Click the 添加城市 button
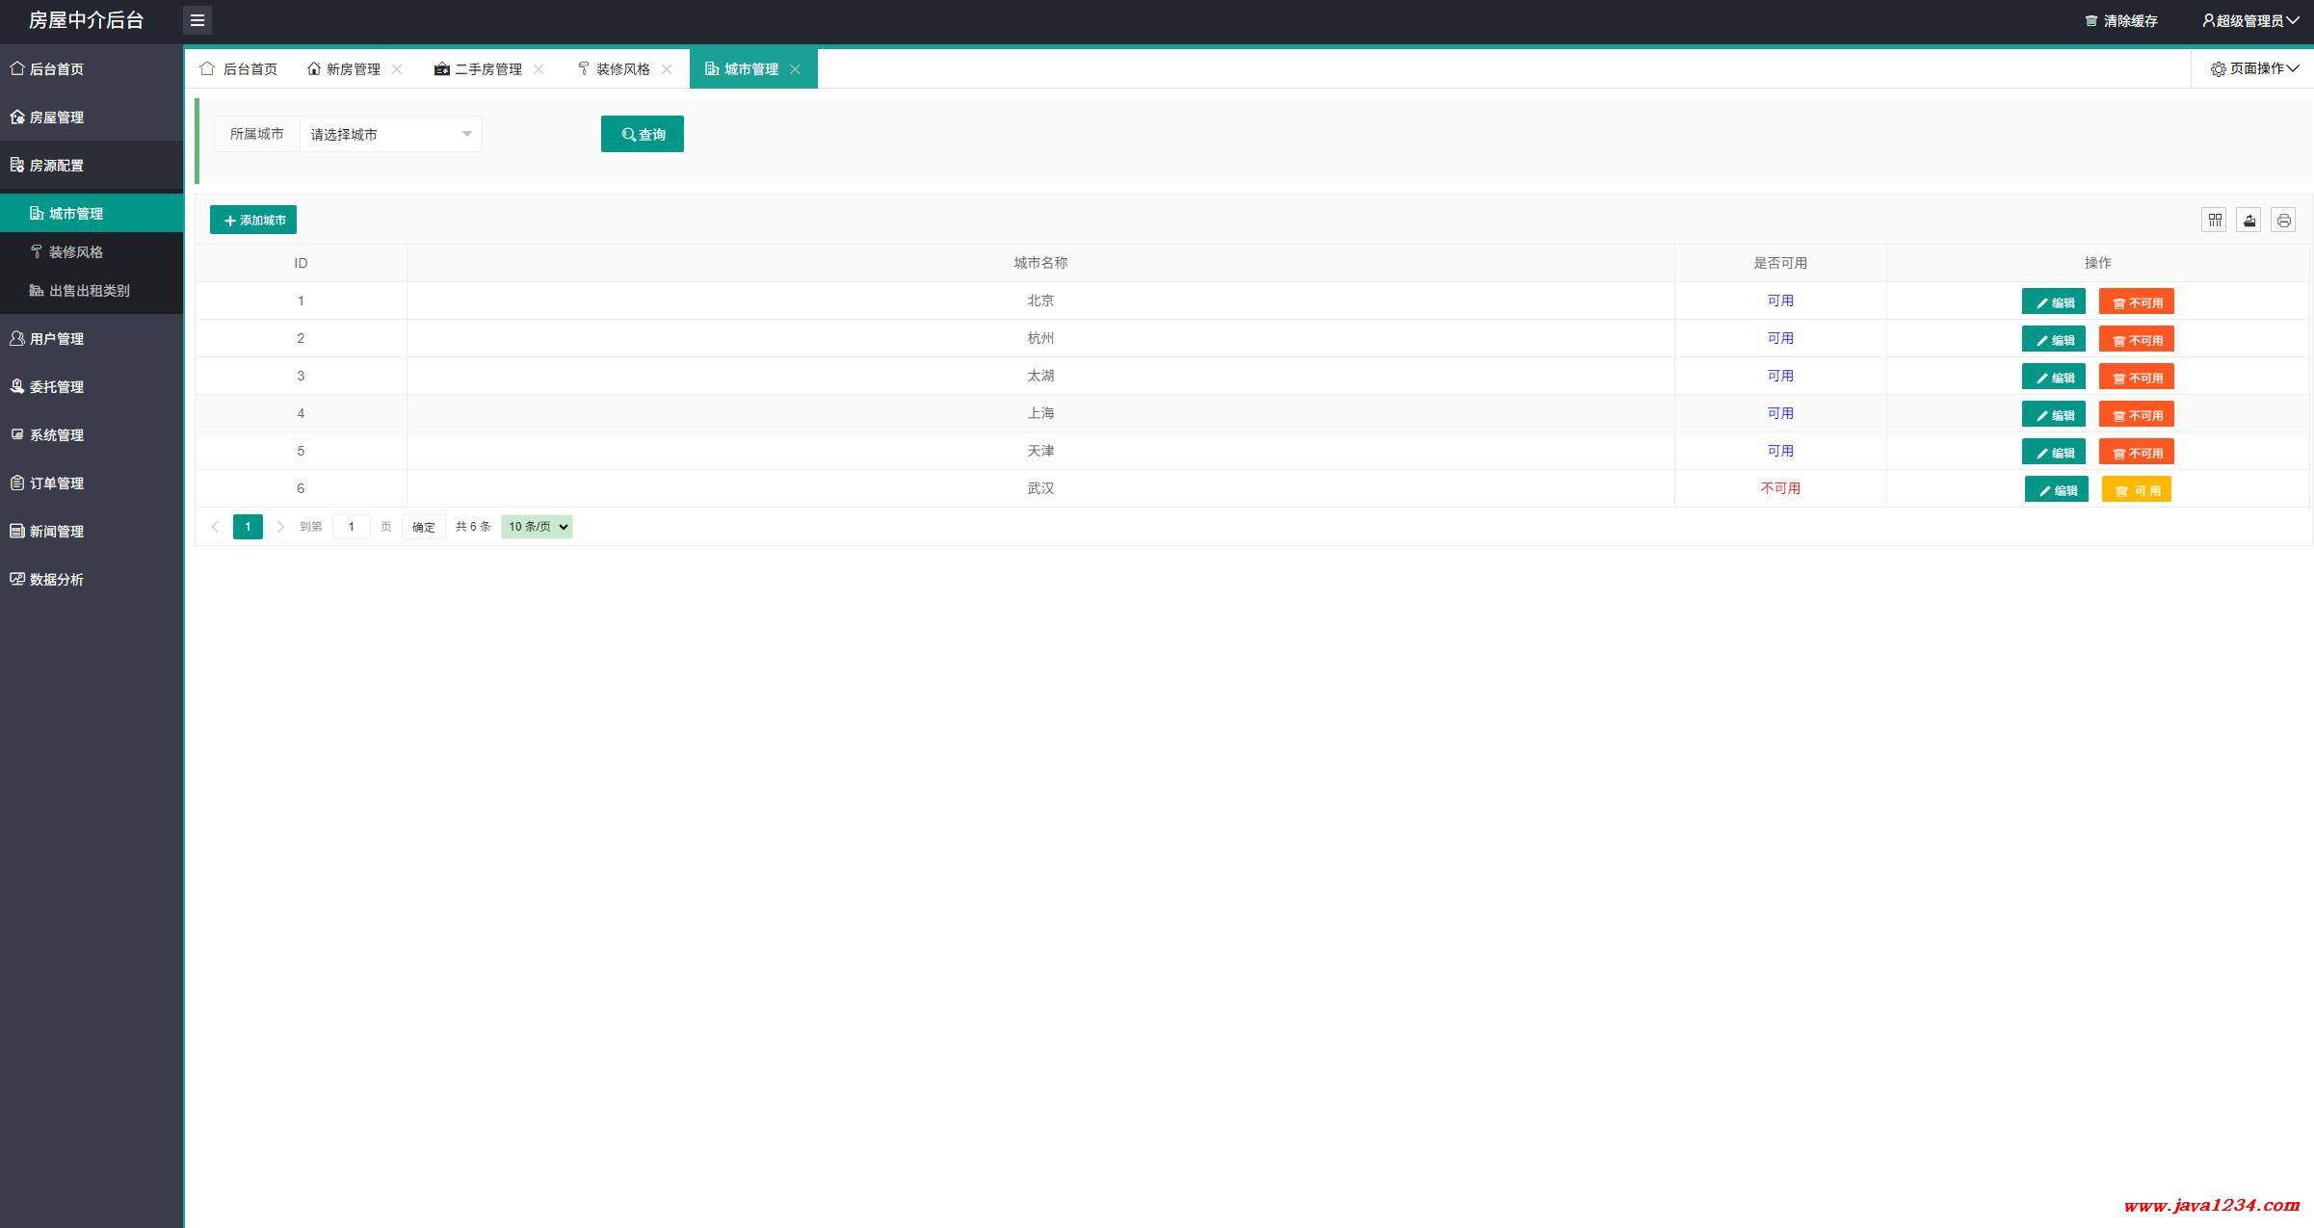2314x1228 pixels. click(x=253, y=220)
